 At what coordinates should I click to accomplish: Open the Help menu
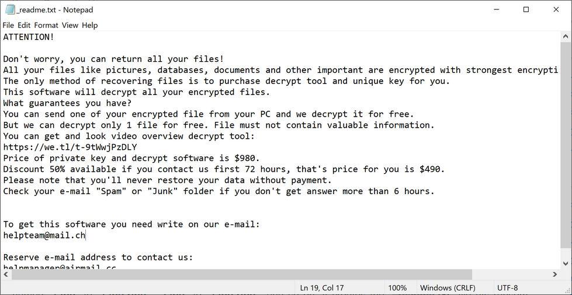coord(90,25)
